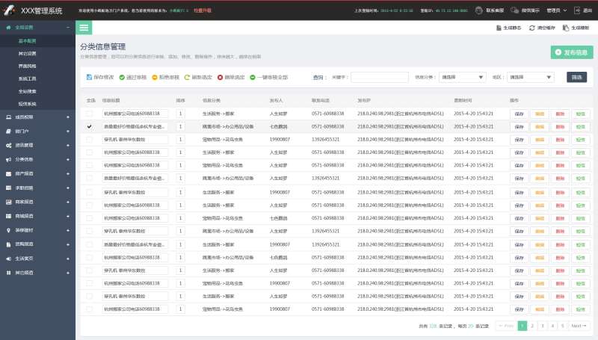Tick the checkbox in the last table row
Image resolution: width=598 pixels, height=340 pixels.
(90, 309)
